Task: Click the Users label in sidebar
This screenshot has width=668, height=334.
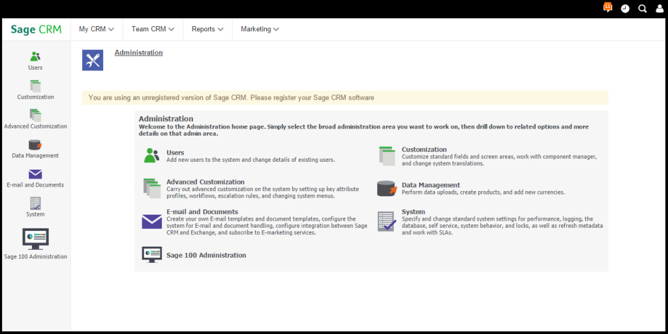Action: [35, 68]
